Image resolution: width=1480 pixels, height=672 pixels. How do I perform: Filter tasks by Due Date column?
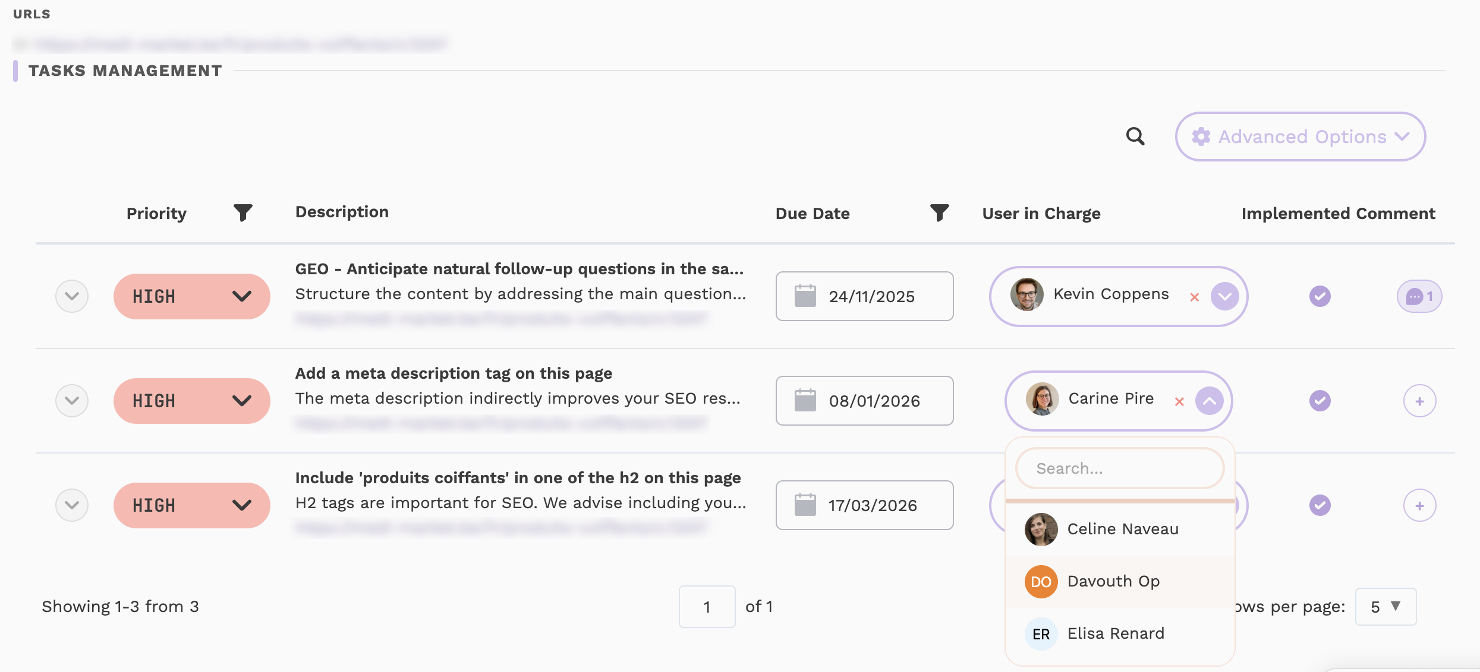939,213
